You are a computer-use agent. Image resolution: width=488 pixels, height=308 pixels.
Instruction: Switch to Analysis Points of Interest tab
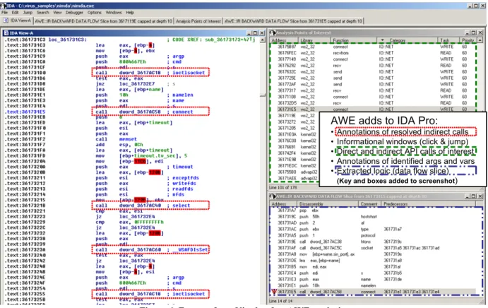point(198,21)
